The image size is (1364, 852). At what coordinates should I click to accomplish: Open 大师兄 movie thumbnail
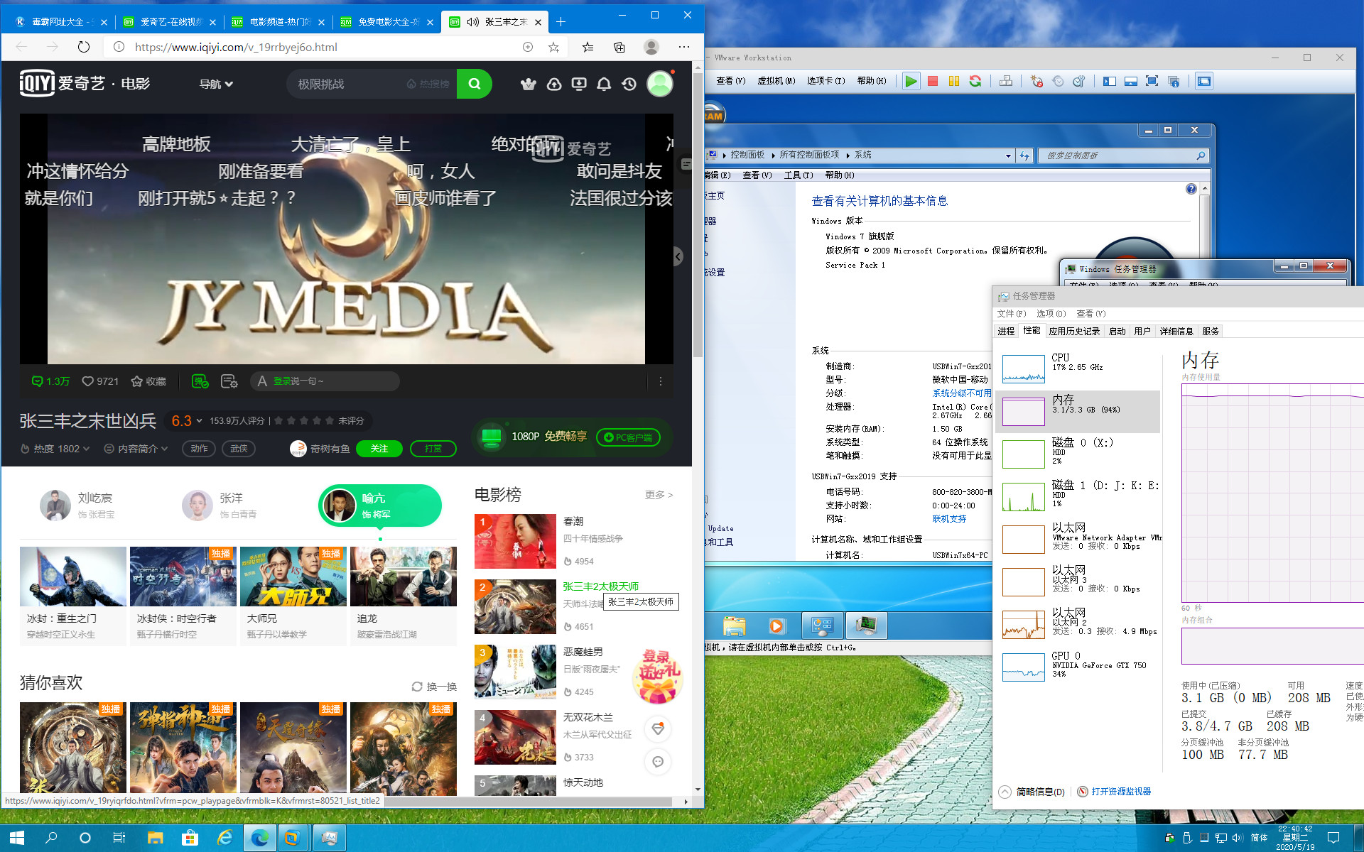tap(293, 576)
